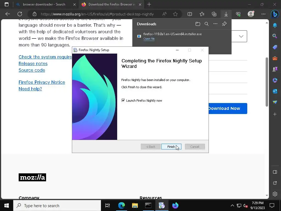The height and width of the screenshot is (211, 281).
Task: Open the Favorites list icon
Action: pyautogui.click(x=202, y=14)
